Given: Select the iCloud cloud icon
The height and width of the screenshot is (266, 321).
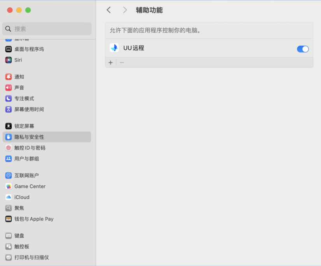Looking at the screenshot, I should coord(9,197).
